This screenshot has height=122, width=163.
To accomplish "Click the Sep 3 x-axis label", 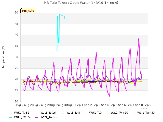I will click(x=97, y=105).
